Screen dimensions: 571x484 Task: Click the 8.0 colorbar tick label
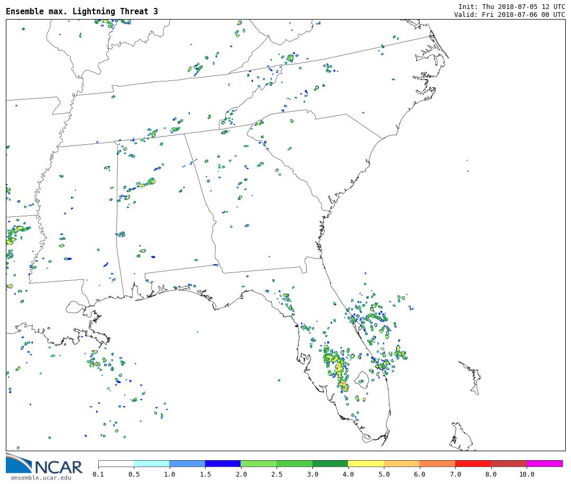pyautogui.click(x=491, y=474)
